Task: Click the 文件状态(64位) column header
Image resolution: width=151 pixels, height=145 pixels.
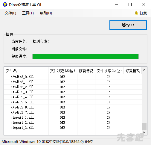Action: click(109, 71)
